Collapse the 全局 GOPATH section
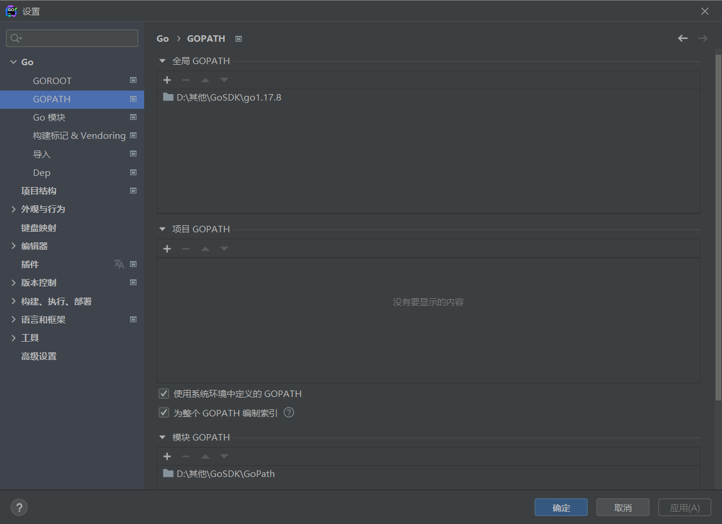Viewport: 722px width, 524px height. pos(162,61)
